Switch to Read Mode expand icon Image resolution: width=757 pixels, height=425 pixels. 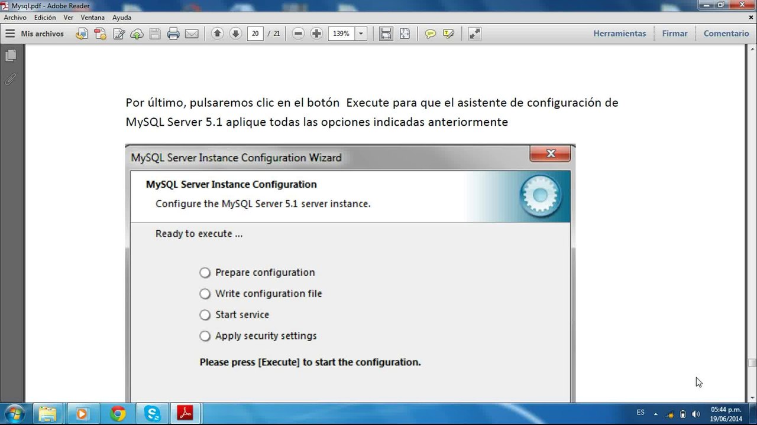coord(474,34)
